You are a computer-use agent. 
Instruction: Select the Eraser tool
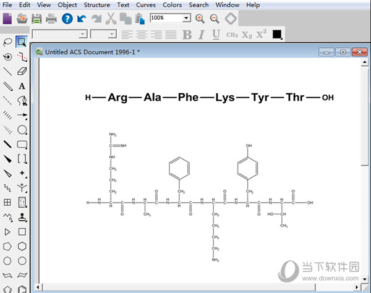point(22,71)
